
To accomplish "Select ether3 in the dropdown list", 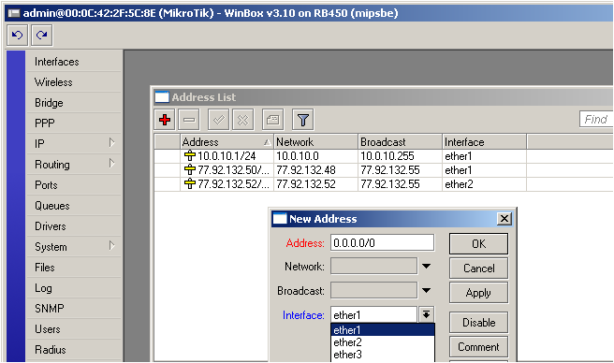I will coord(383,355).
